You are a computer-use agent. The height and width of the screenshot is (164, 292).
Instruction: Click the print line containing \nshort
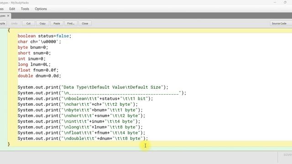(x=81, y=116)
